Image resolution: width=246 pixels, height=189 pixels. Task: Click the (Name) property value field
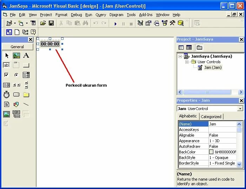pos(222,124)
